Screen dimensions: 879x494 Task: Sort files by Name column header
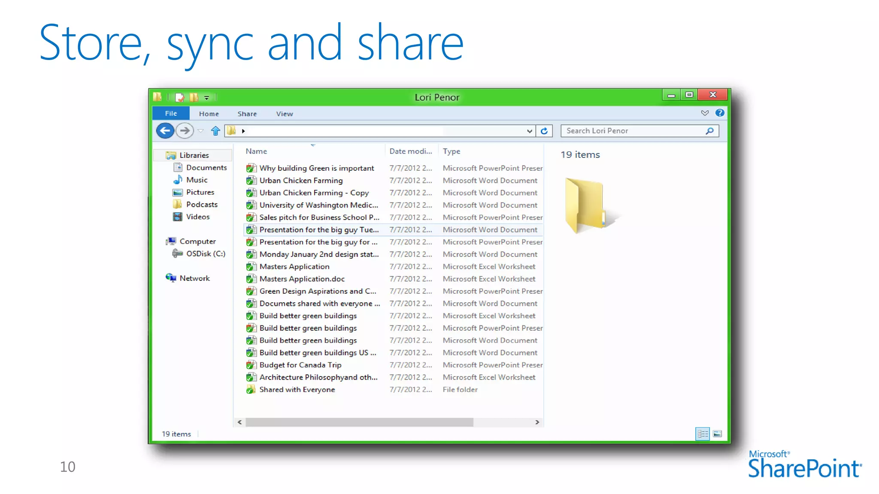tap(256, 151)
